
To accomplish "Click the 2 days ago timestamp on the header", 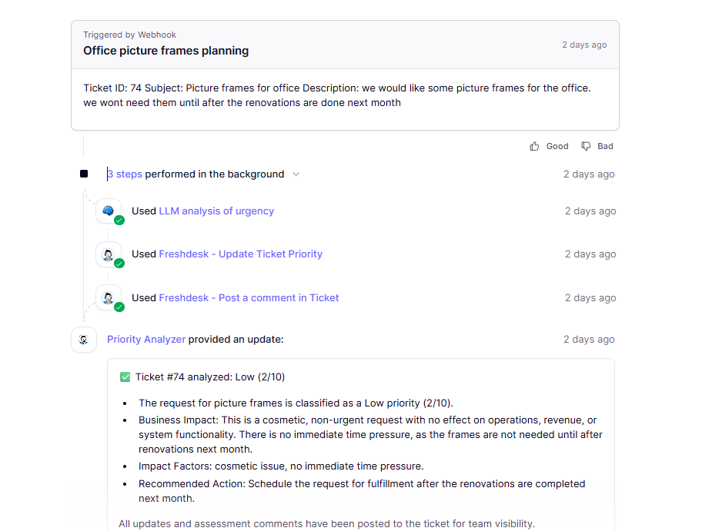I will [x=584, y=45].
